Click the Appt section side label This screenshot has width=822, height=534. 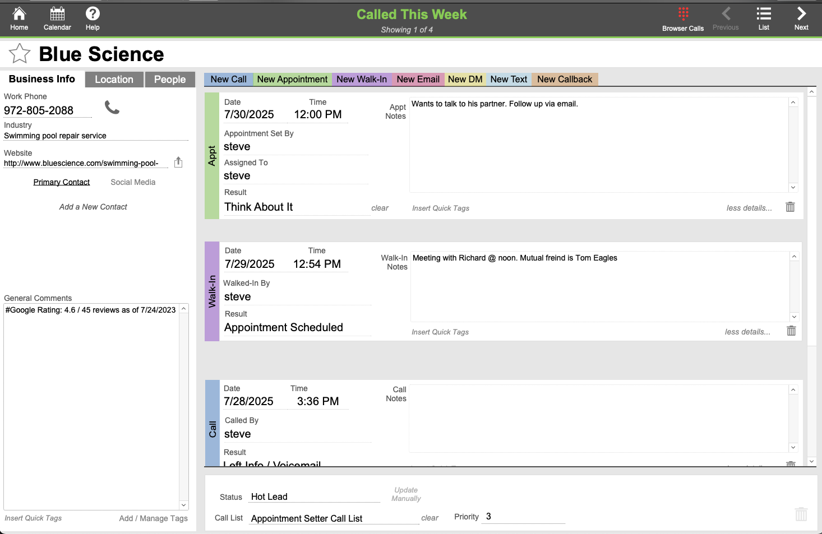point(212,156)
